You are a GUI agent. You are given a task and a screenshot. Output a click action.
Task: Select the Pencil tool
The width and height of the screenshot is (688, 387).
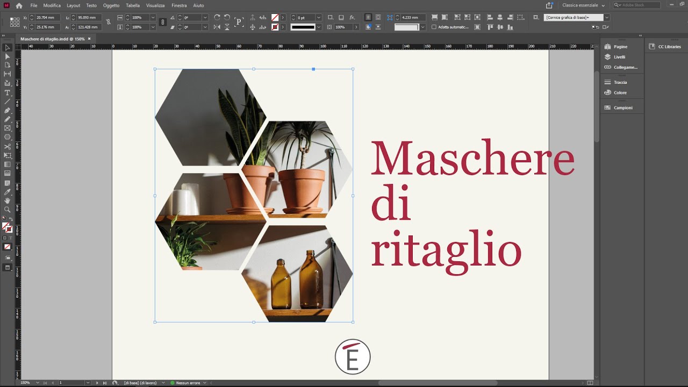click(8, 119)
